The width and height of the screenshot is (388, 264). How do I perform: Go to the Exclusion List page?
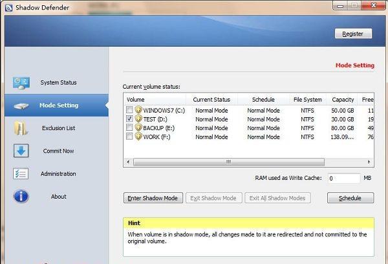56,128
